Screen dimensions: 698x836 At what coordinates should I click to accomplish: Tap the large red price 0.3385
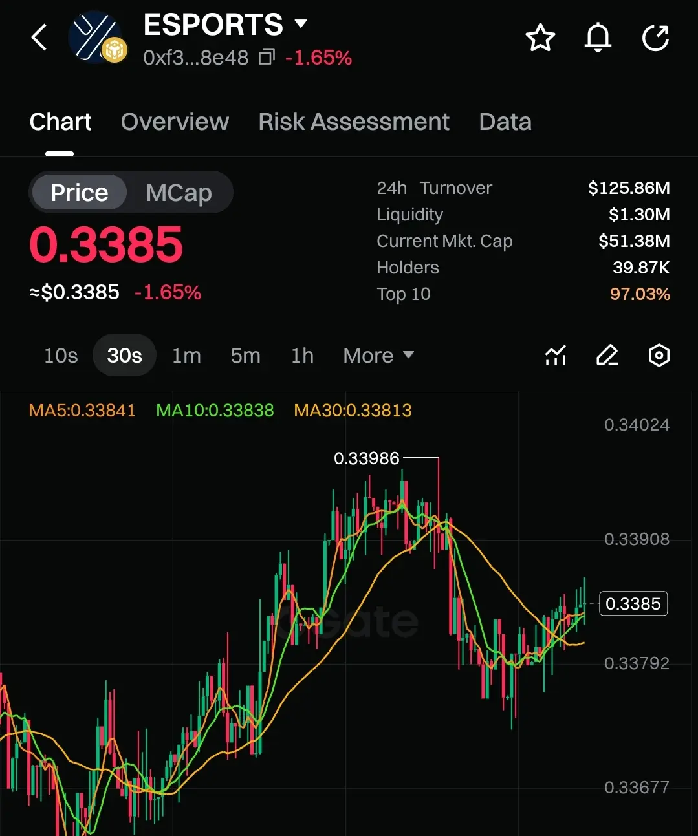point(106,245)
